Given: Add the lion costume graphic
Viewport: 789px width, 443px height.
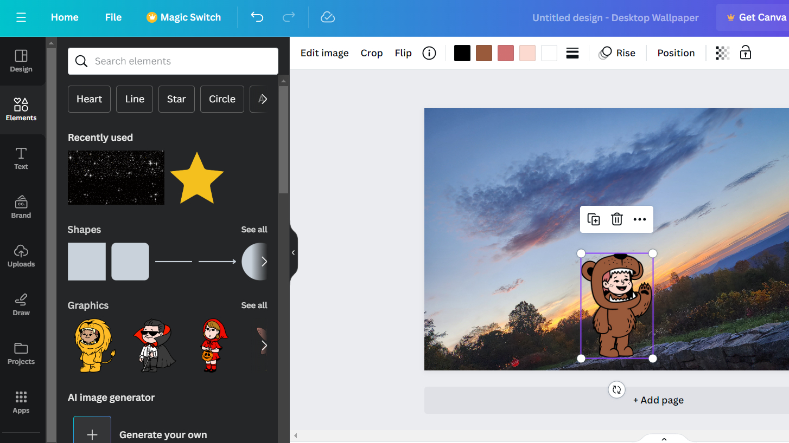Looking at the screenshot, I should (94, 346).
